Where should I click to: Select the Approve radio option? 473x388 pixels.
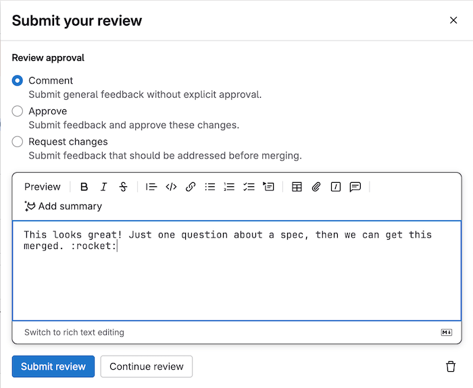pyautogui.click(x=18, y=111)
